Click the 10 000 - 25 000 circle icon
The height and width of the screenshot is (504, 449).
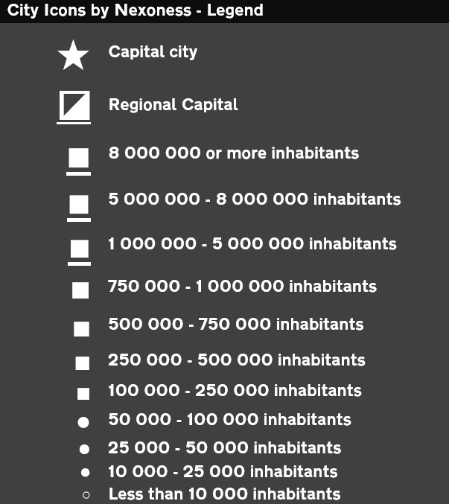85,472
